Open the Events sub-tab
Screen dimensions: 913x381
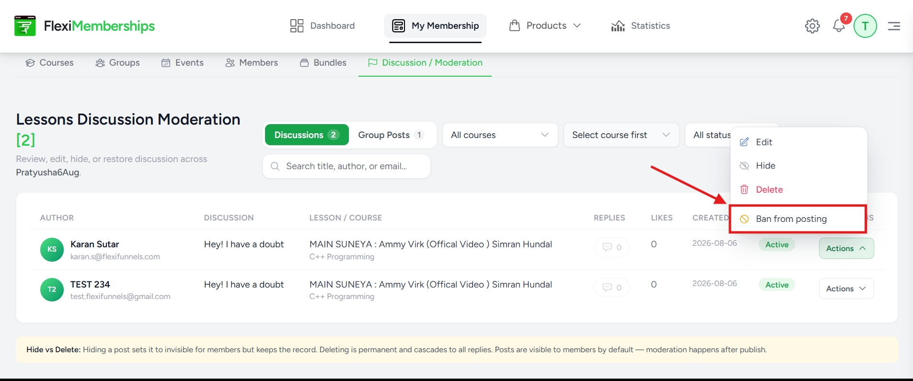point(182,63)
